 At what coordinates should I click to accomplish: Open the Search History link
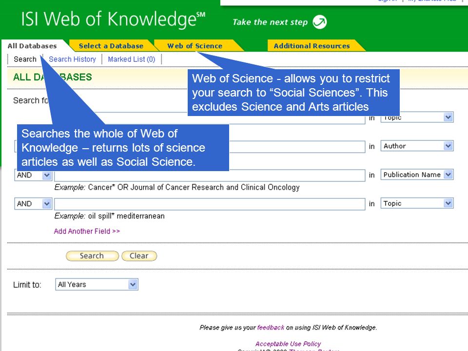(x=73, y=59)
